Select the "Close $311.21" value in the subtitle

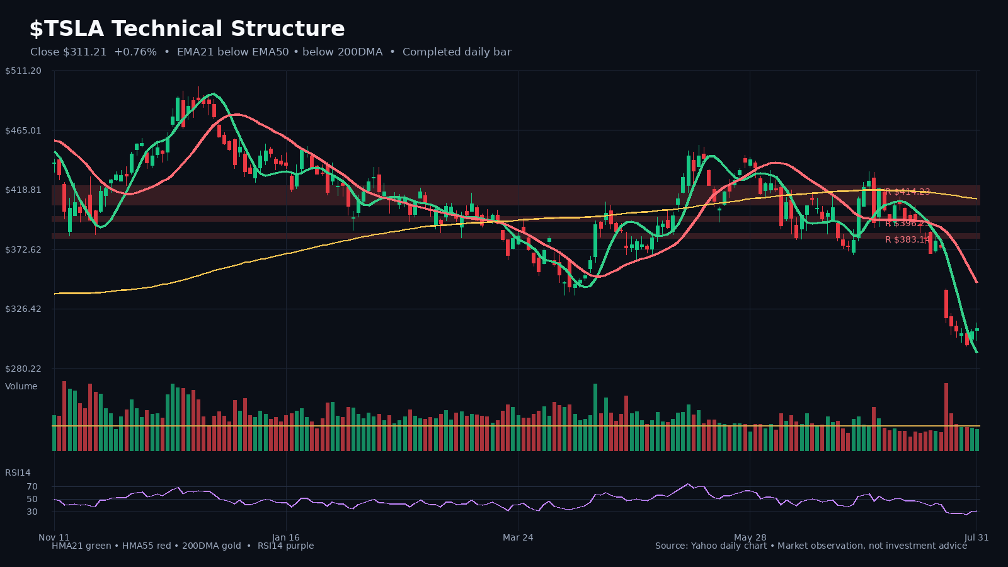(69, 52)
